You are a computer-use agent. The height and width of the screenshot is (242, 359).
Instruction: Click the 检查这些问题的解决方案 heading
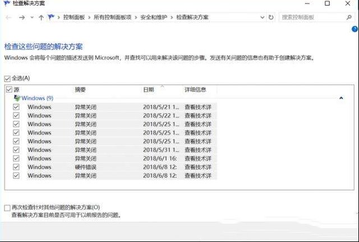44,46
